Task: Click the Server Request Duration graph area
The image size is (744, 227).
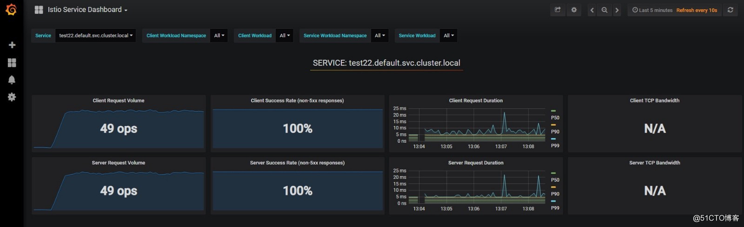Action: (477, 187)
